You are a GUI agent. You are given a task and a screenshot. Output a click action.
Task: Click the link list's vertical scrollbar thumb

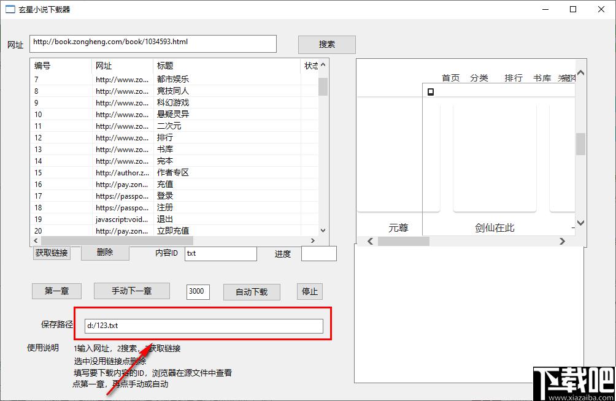click(323, 86)
